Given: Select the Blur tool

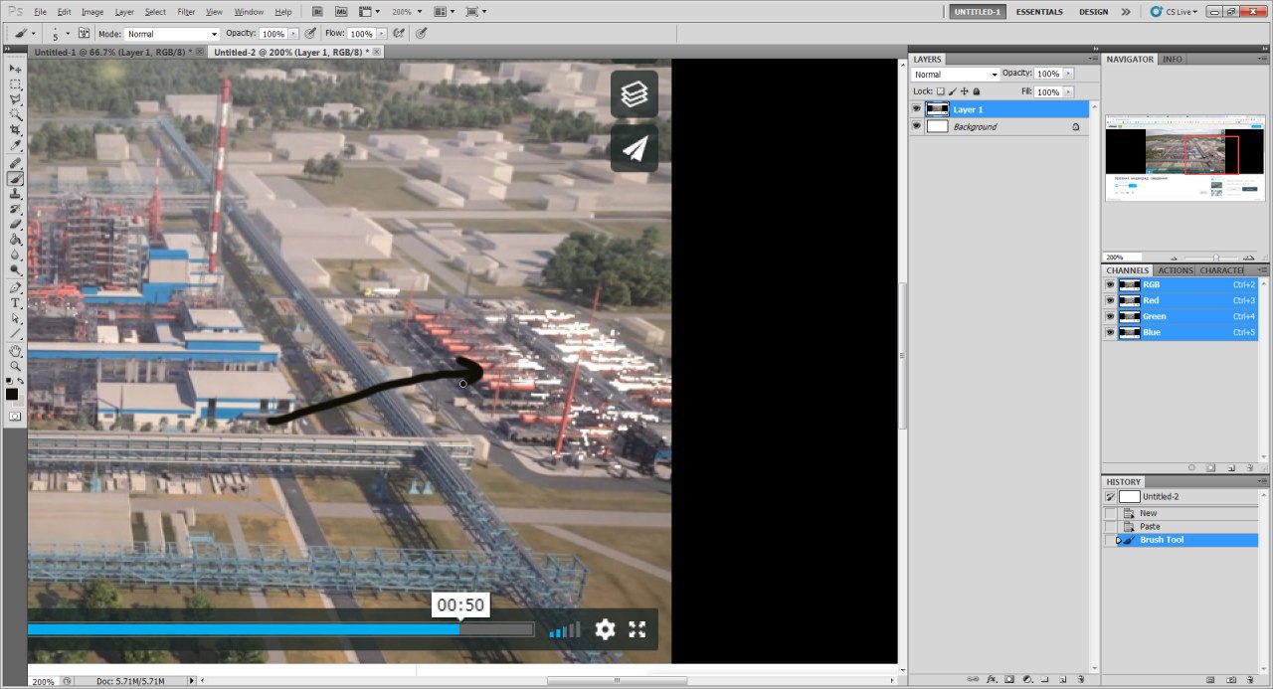Looking at the screenshot, I should click(x=15, y=255).
